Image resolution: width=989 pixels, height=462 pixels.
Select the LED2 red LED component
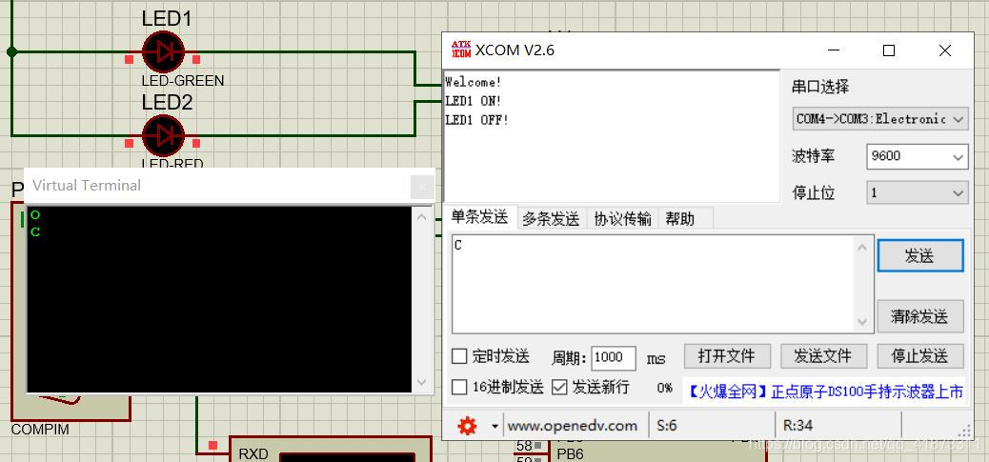point(163,135)
